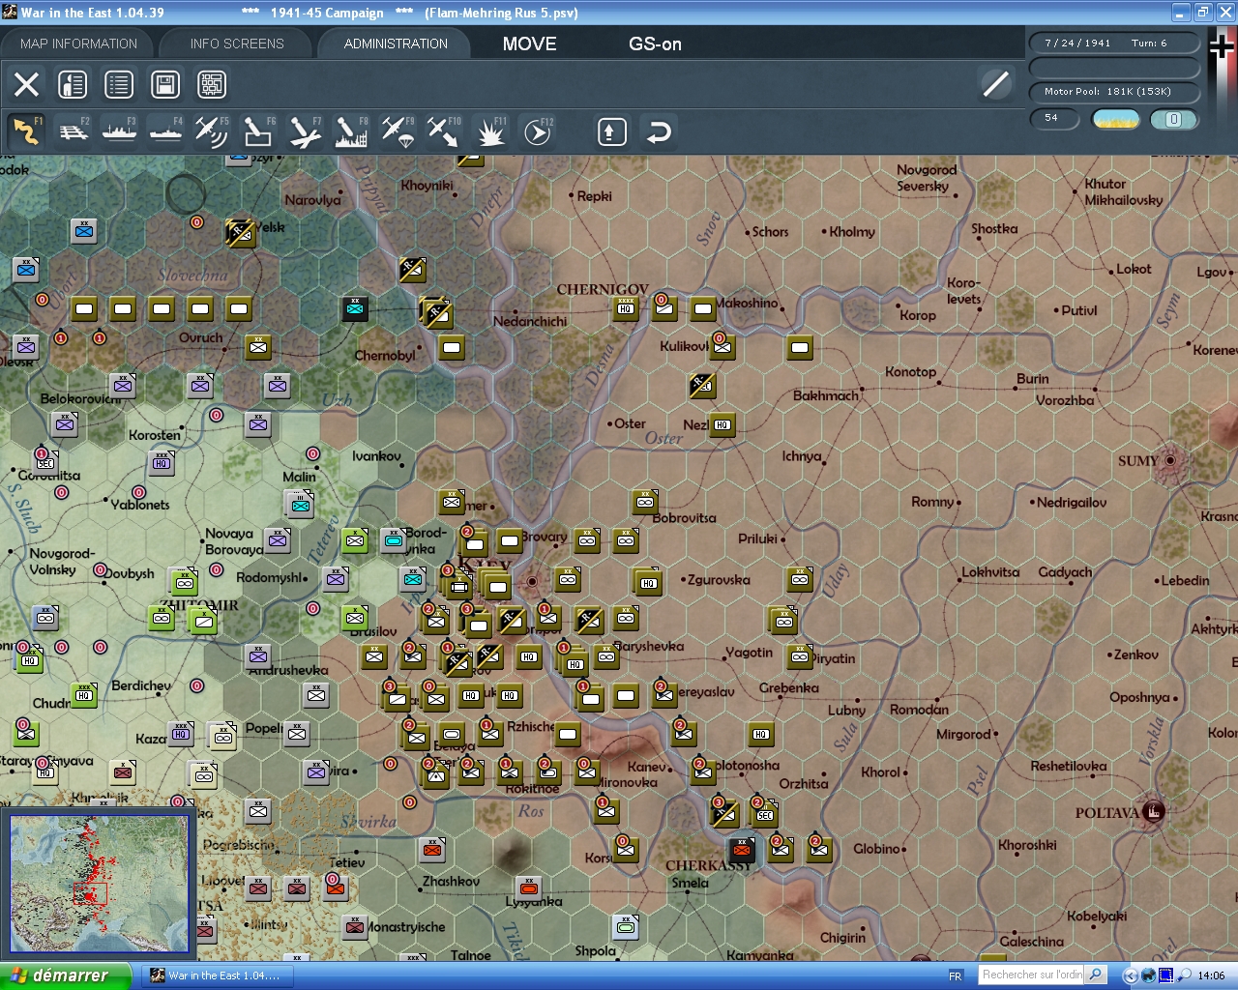1238x990 pixels.
Task: Select the HQ unit above Yablonets
Action: (162, 463)
